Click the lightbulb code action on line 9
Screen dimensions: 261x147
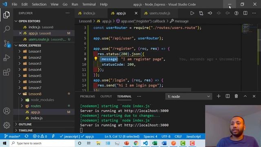96,58
